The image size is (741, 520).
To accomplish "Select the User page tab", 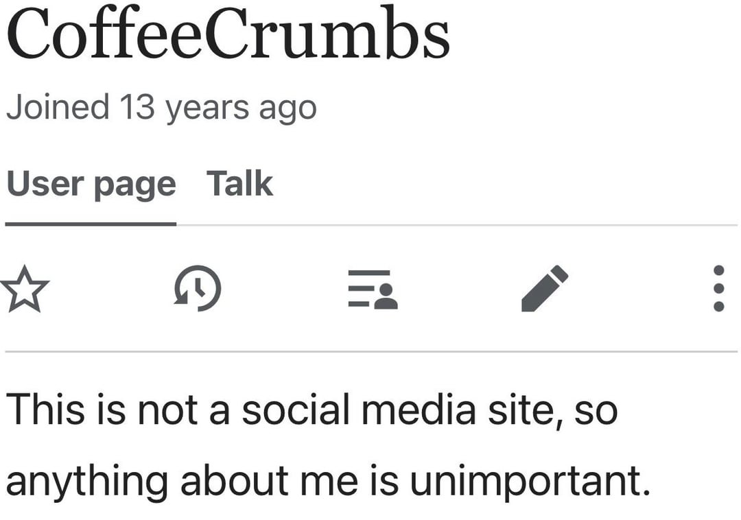I will [x=91, y=184].
